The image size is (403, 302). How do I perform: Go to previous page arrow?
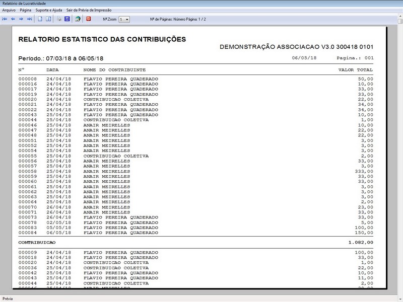13,19
